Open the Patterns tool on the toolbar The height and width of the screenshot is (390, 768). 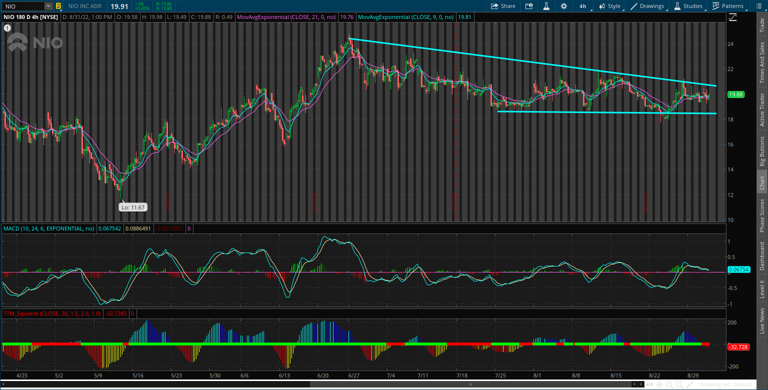(x=728, y=6)
